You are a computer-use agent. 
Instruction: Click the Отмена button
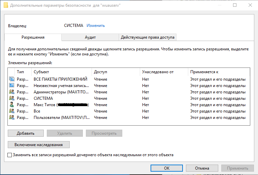point(202,168)
